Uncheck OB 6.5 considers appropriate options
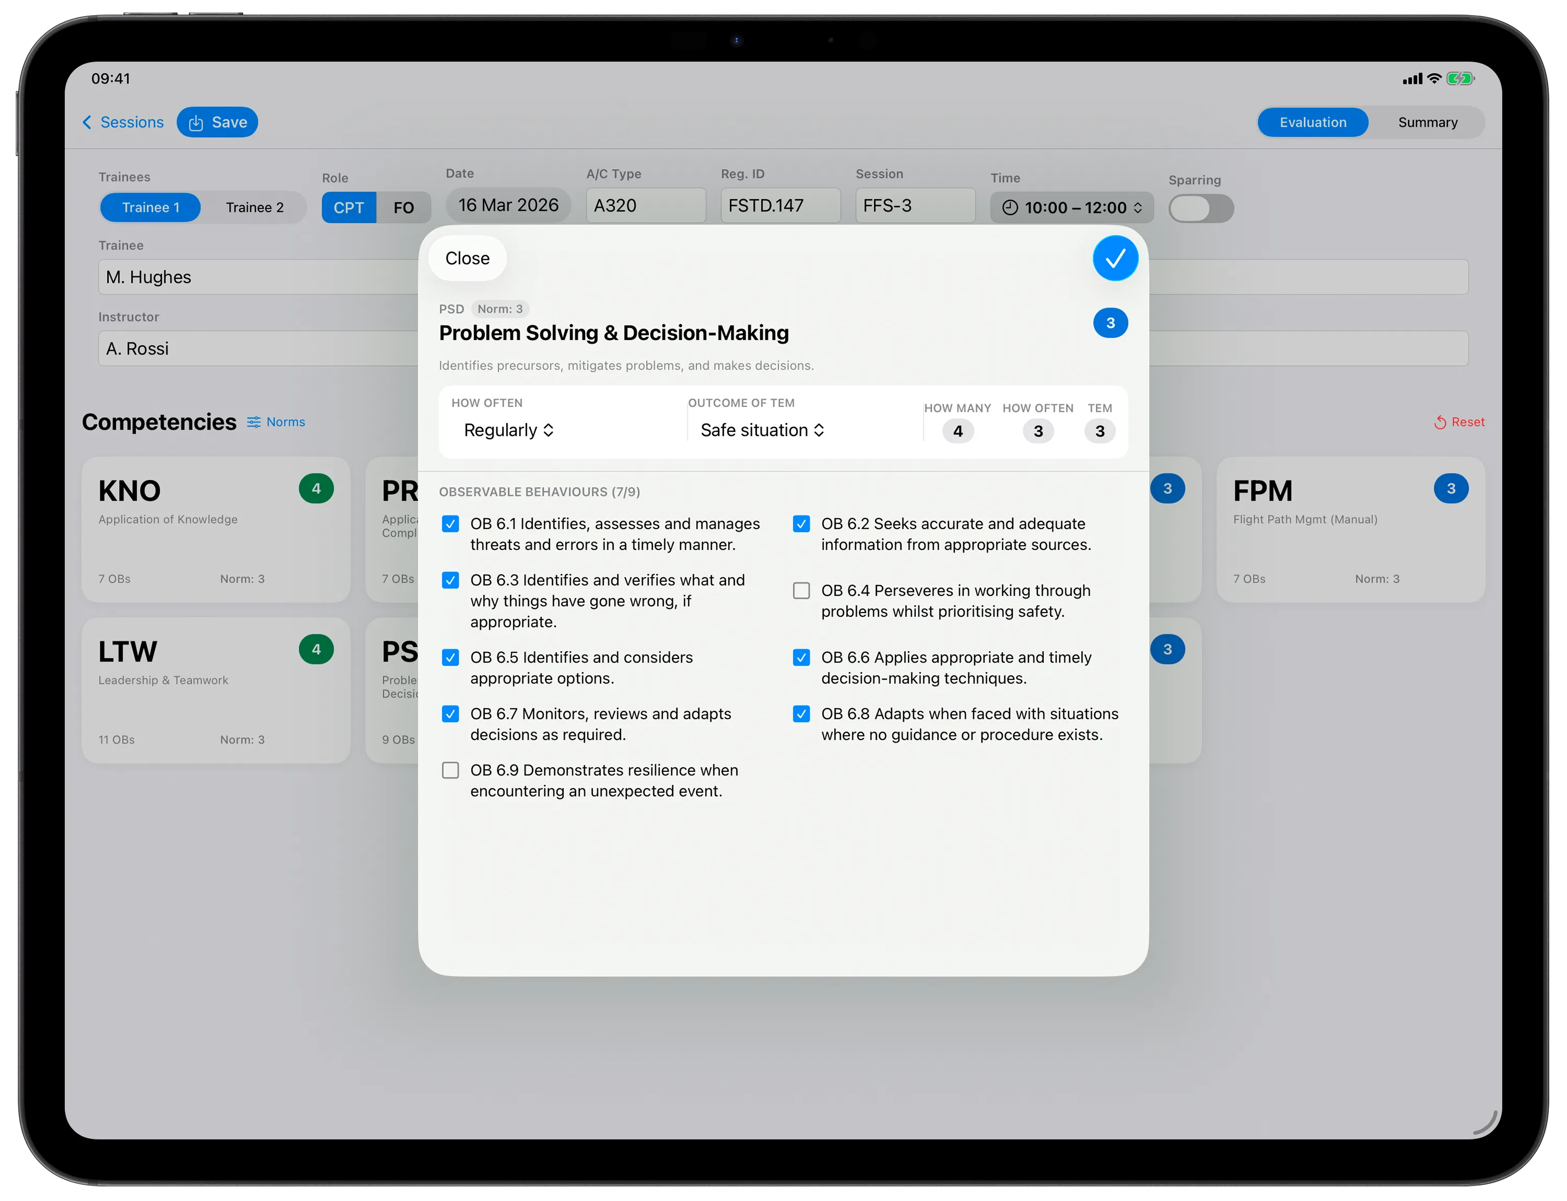 point(450,658)
